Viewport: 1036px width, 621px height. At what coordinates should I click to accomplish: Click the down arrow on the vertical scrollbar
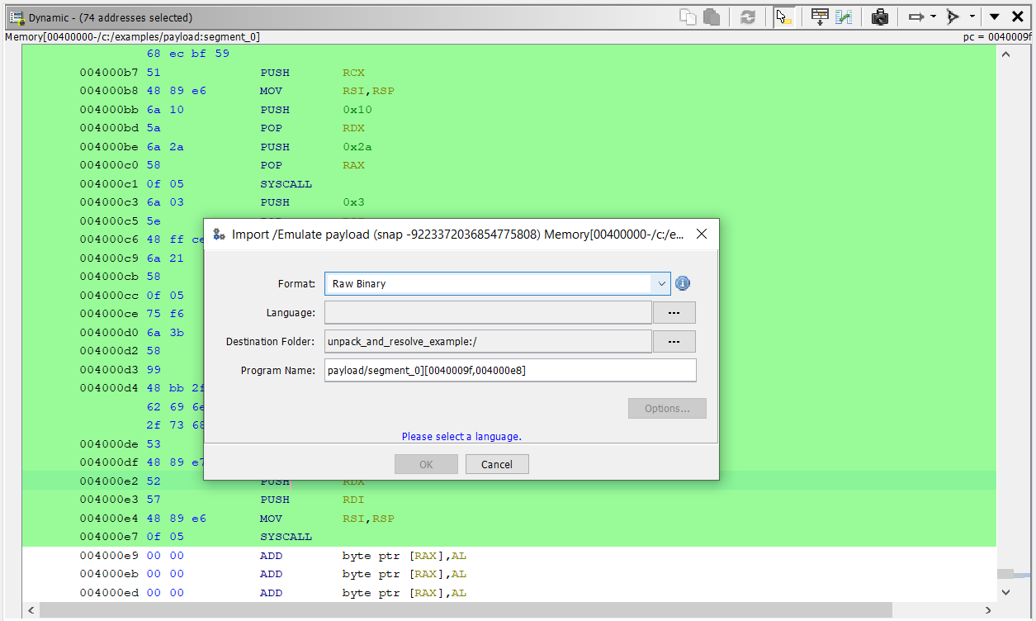tap(1005, 592)
